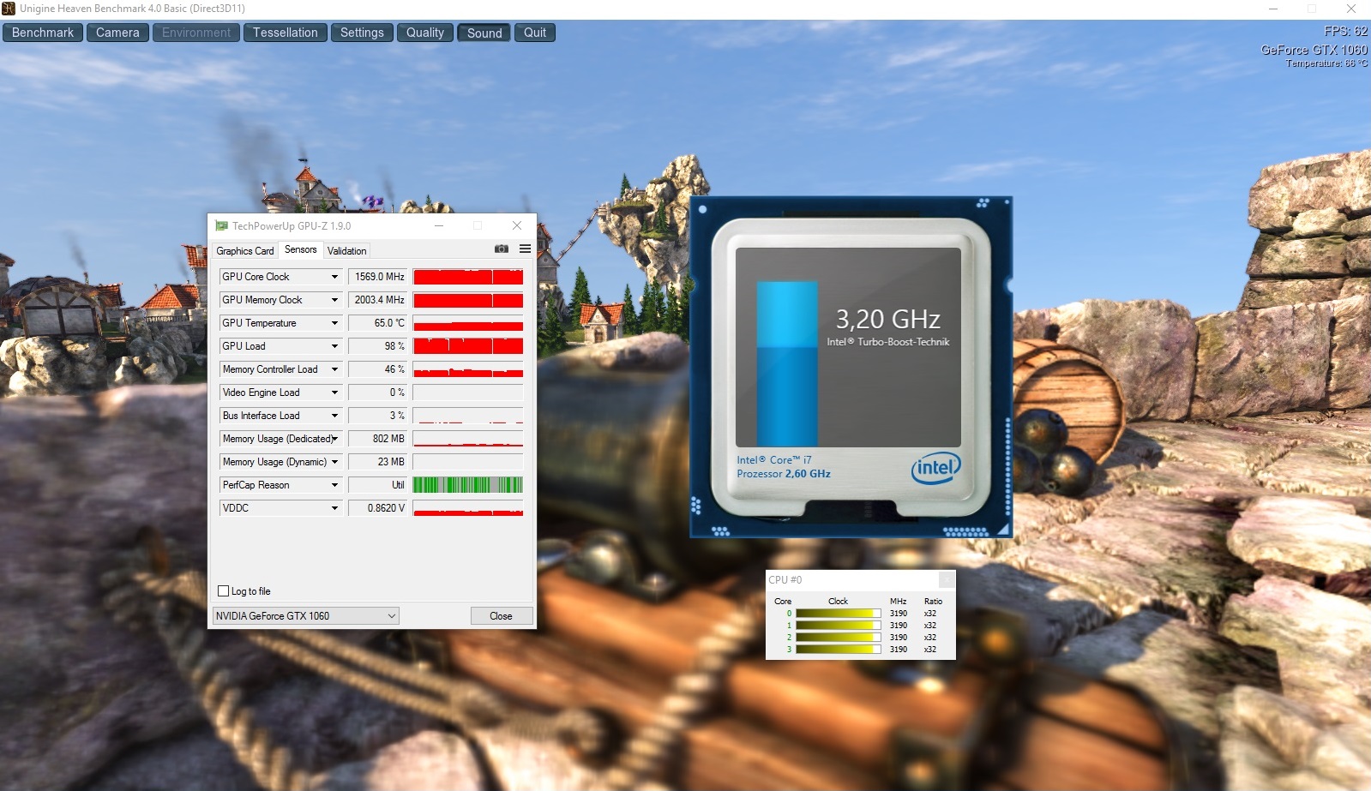Minimize the GPU-Z window
This screenshot has height=791, width=1371.
pyautogui.click(x=439, y=225)
